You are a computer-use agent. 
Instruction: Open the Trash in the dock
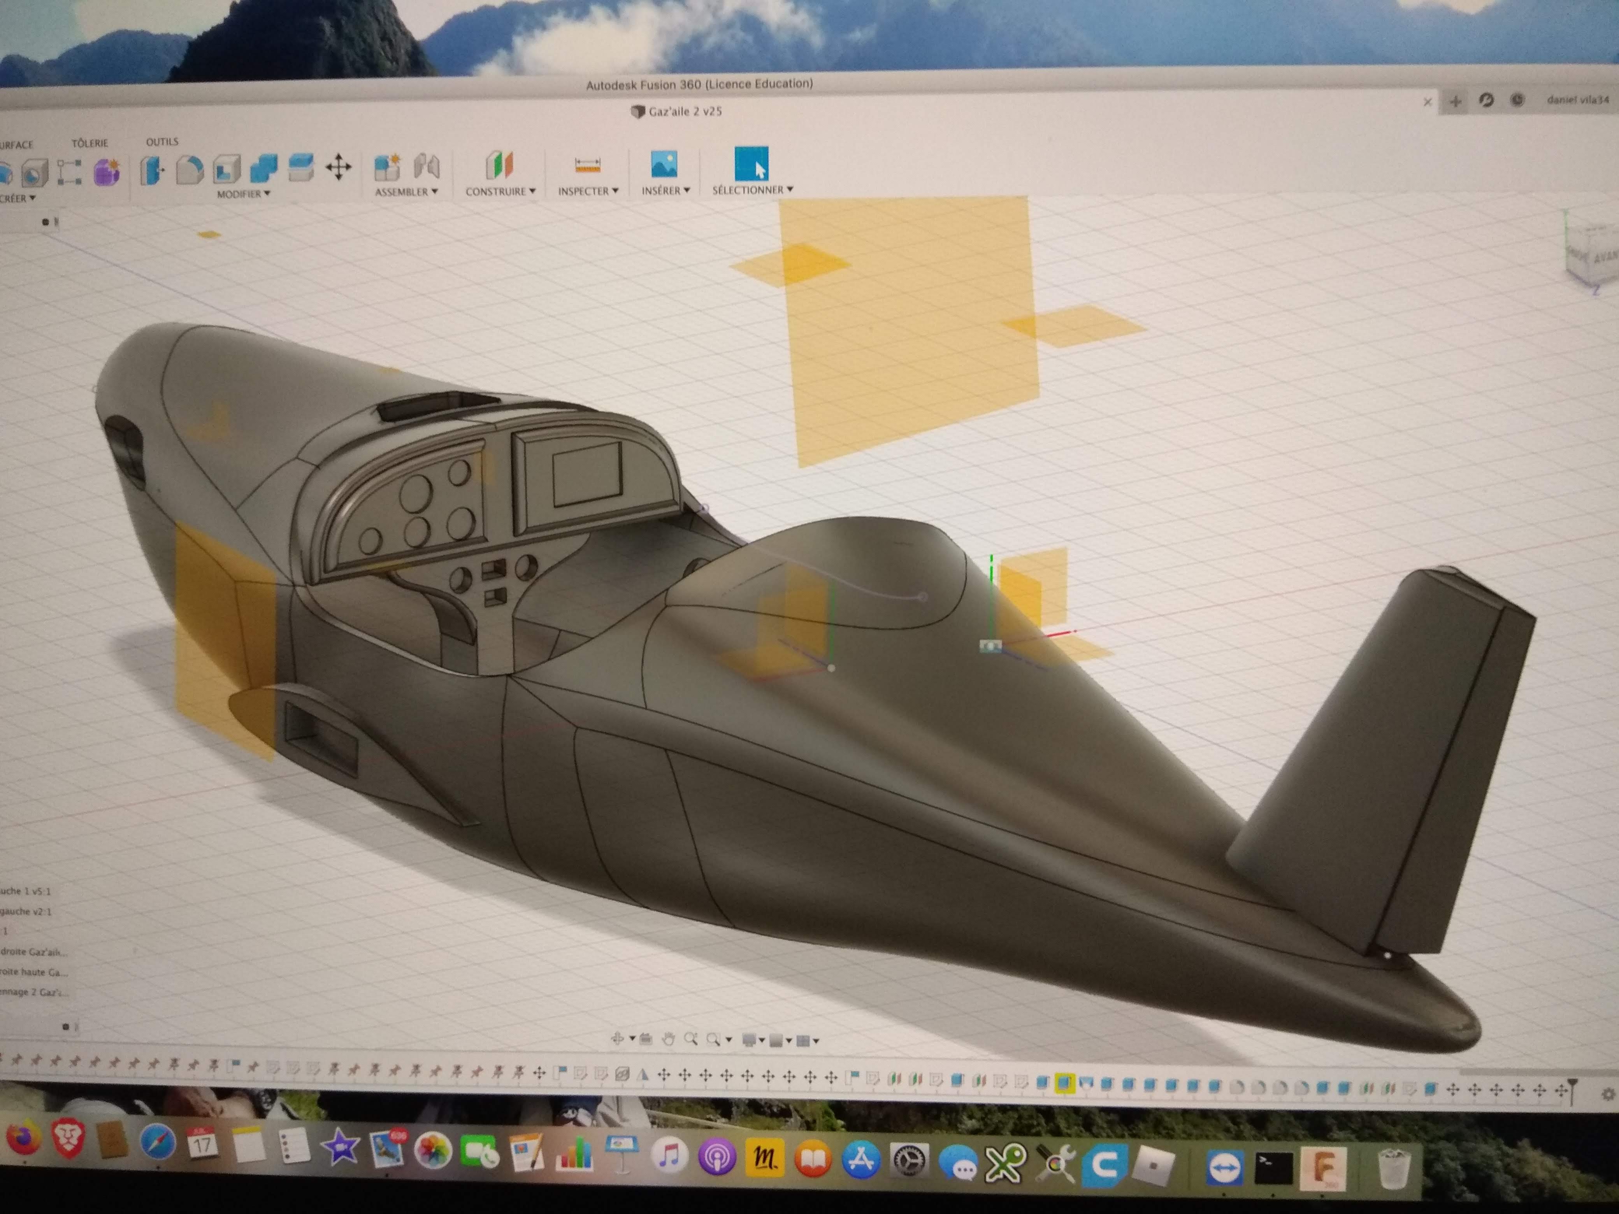point(1394,1168)
